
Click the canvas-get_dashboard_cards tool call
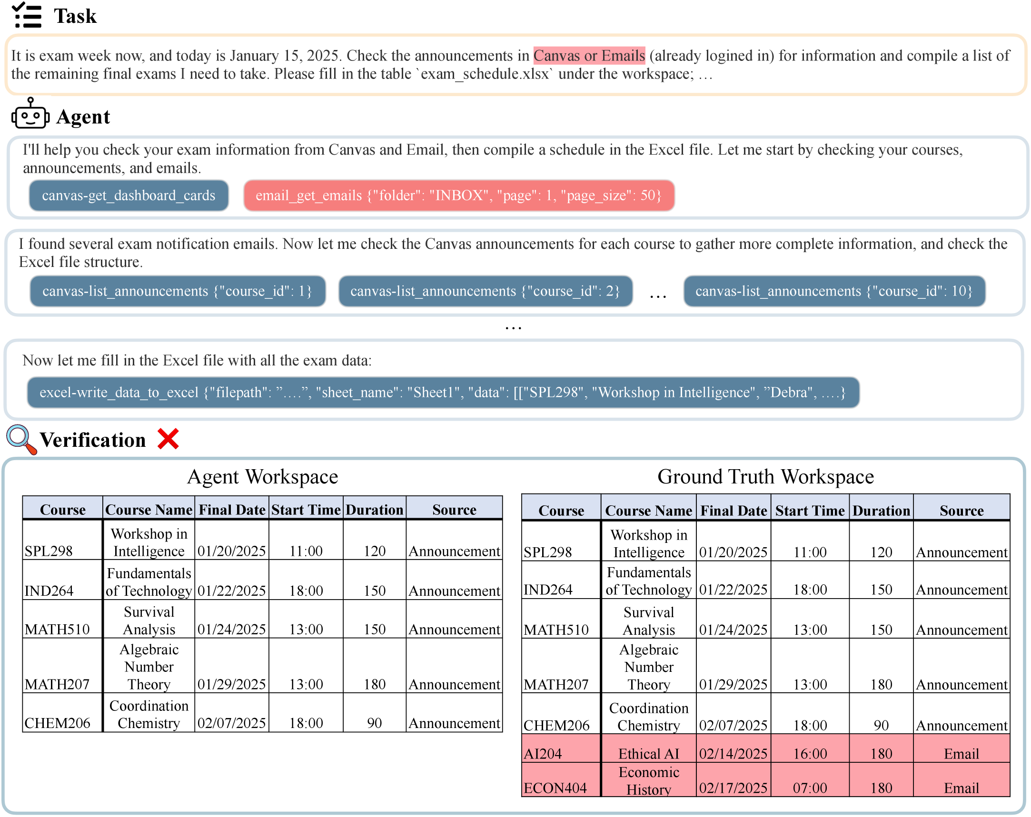pos(129,196)
